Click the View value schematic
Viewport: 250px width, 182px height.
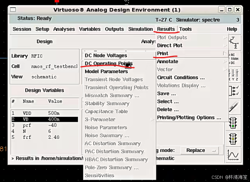pos(44,77)
